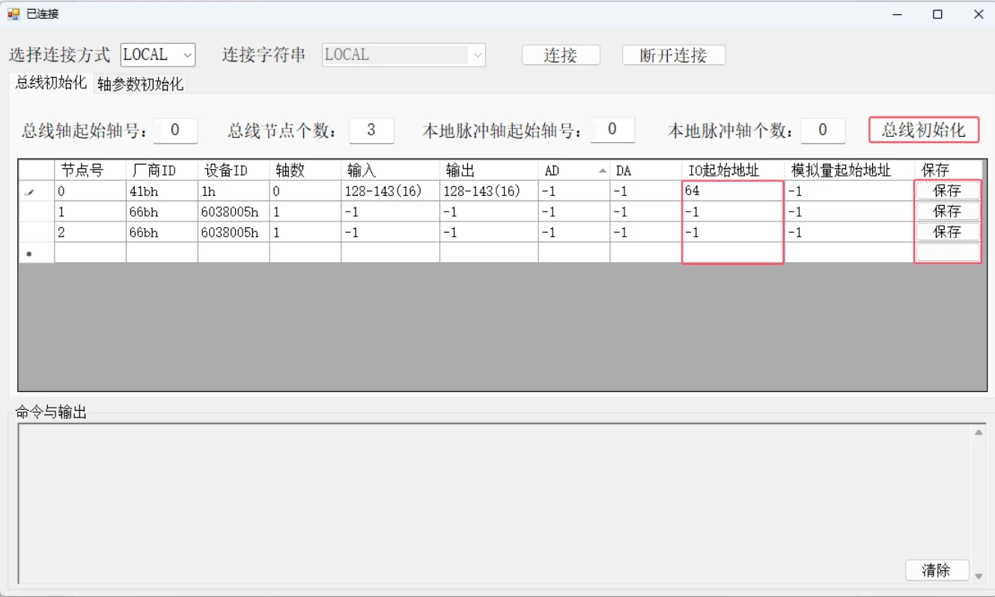Click 保存 on node 0 row
This screenshot has width=995, height=597.
click(947, 190)
